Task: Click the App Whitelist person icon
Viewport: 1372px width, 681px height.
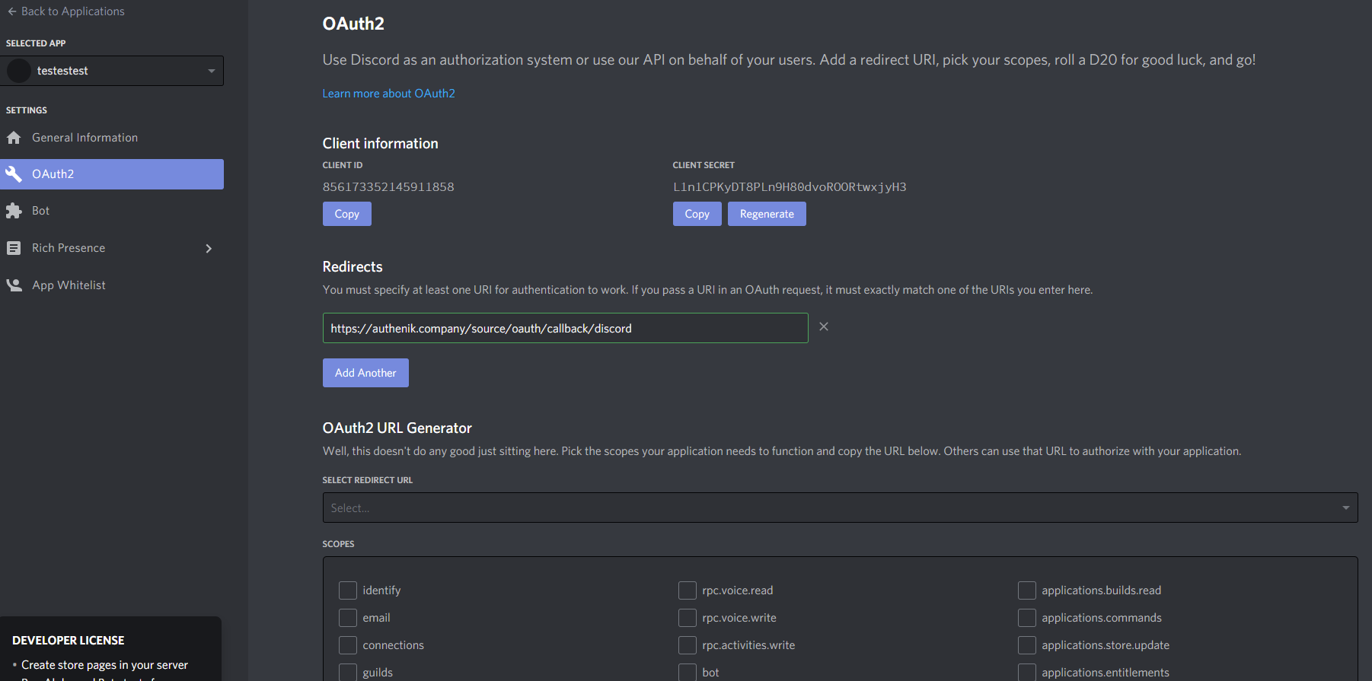Action: (x=14, y=285)
